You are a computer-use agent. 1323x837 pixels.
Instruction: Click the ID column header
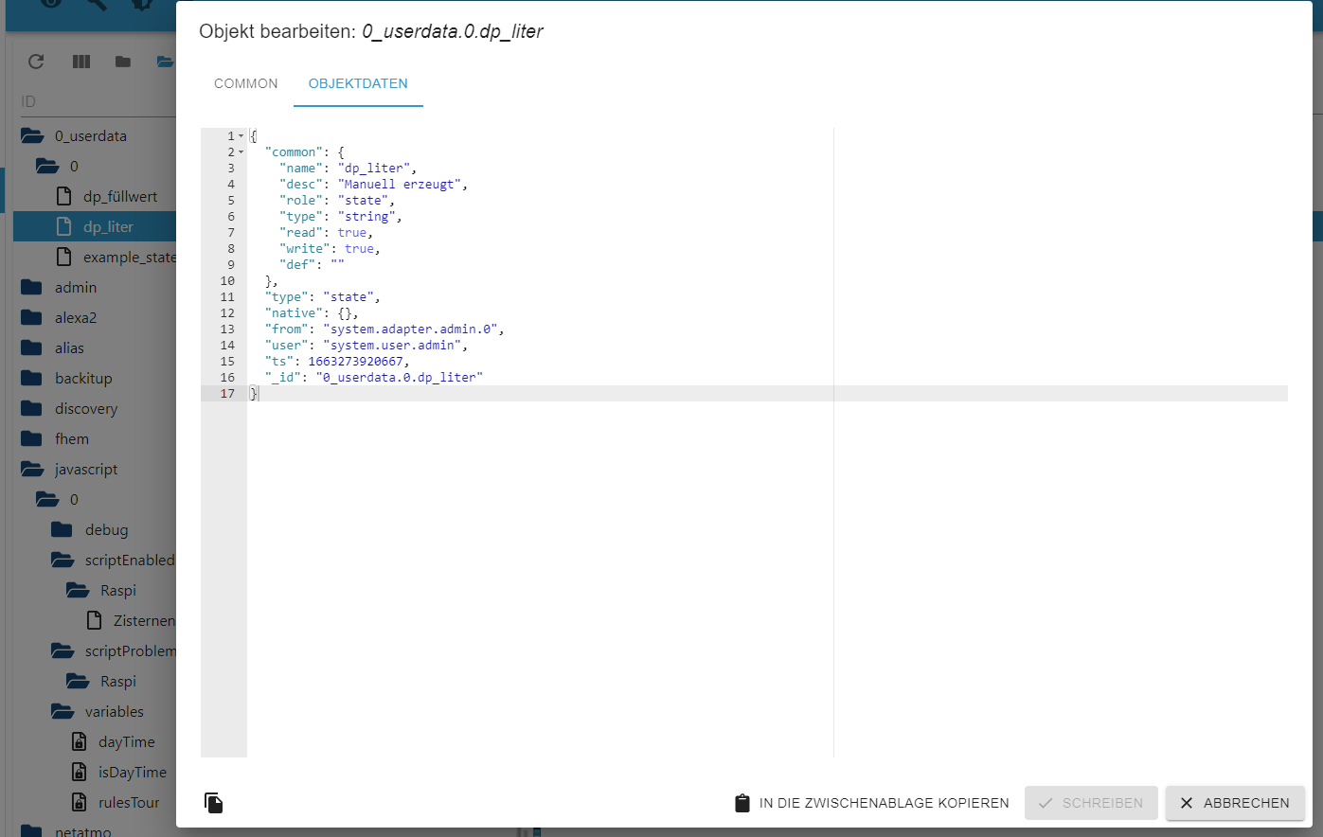point(28,101)
